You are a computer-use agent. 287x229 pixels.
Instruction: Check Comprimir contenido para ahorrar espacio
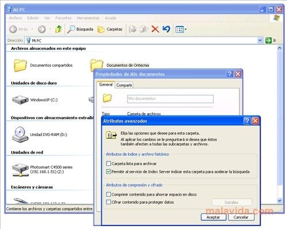point(108,195)
